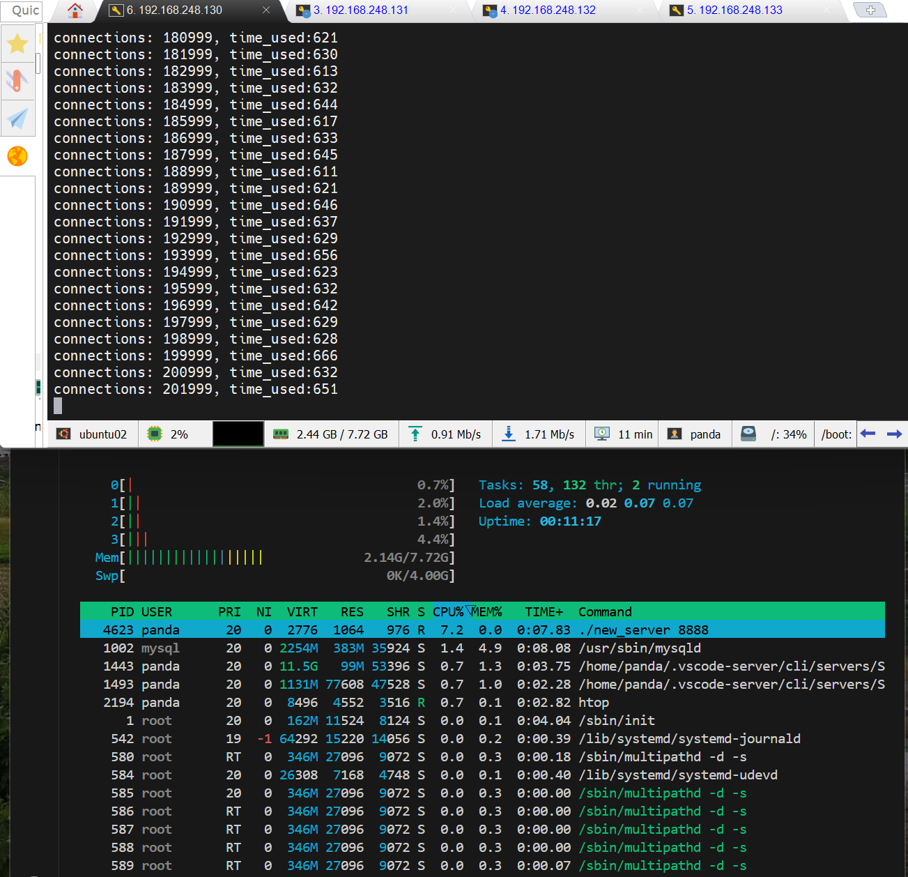Open the Home tab with the house icon

click(x=75, y=10)
